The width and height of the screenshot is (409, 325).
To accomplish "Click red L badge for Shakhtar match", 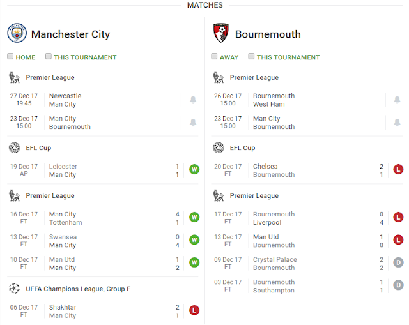I will (x=194, y=311).
